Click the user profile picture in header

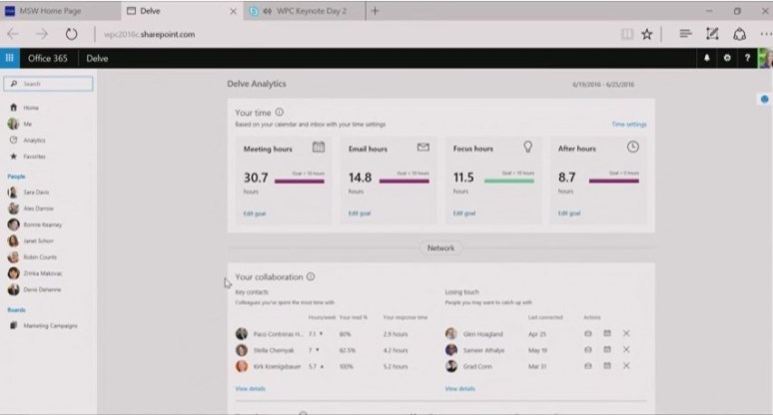point(765,58)
